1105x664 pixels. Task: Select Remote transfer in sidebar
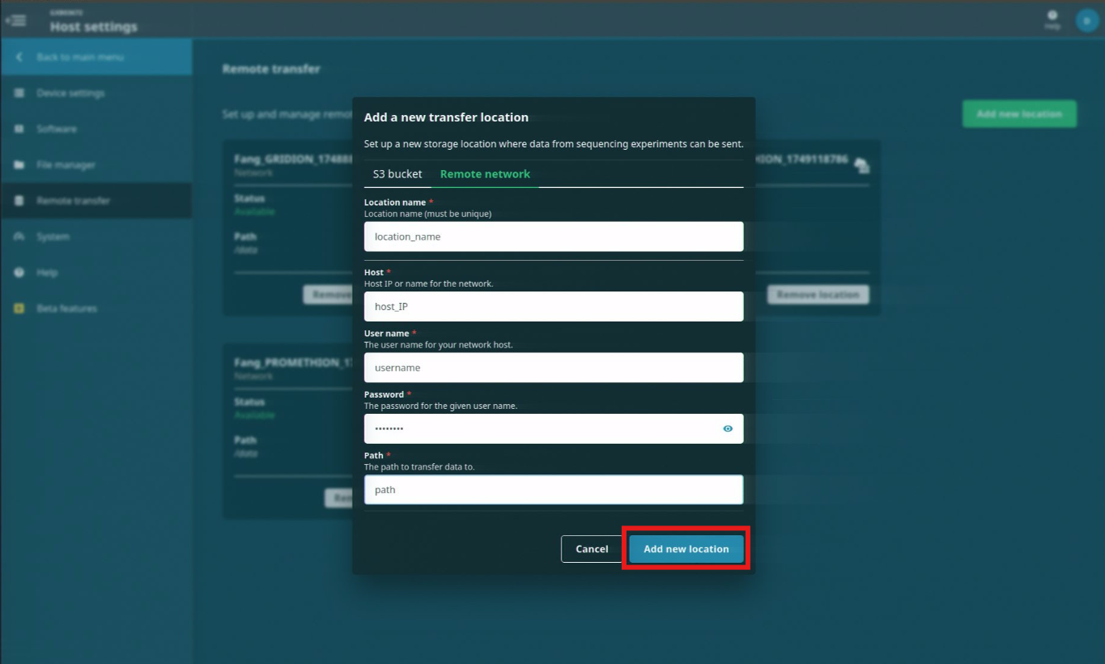pos(96,201)
